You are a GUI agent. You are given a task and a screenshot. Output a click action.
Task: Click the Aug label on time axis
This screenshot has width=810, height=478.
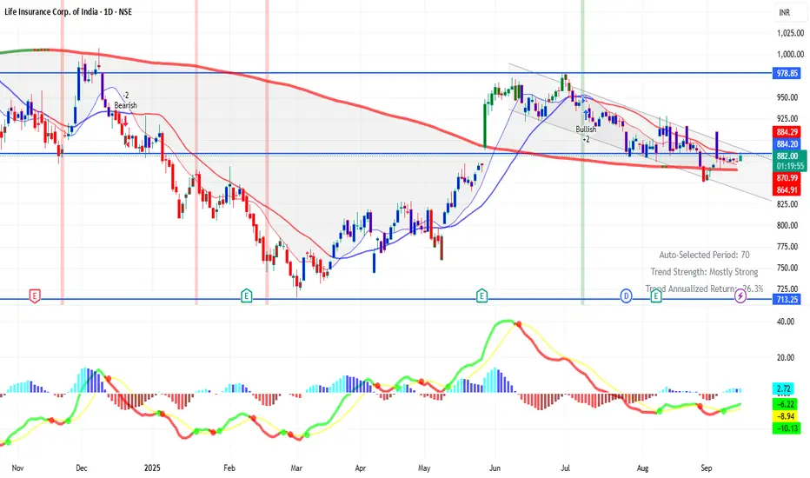coord(642,468)
